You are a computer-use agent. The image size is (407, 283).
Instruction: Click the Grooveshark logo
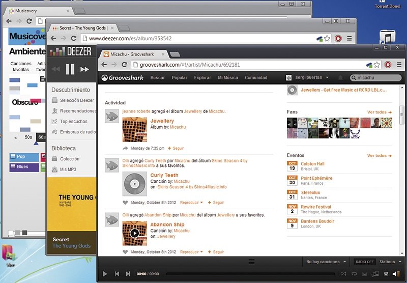[122, 78]
